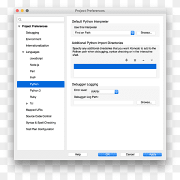Click the Debugger Log Path text field
This screenshot has height=180, width=180.
click(x=103, y=102)
